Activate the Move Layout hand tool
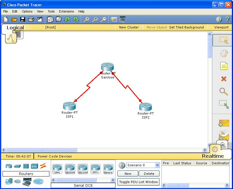Screen dimensions: 233x189 (x=224, y=53)
